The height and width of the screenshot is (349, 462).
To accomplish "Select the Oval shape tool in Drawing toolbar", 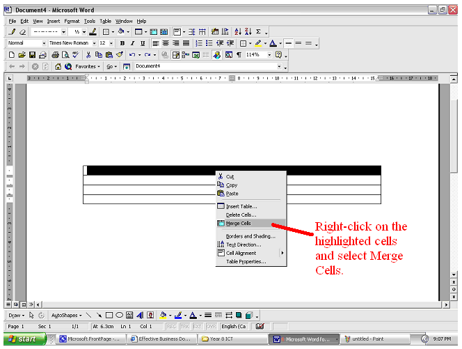I will 120,315.
